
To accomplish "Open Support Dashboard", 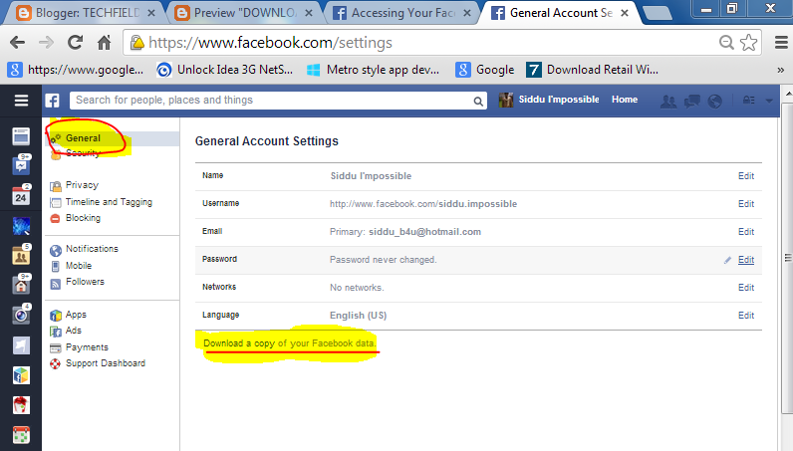I will (x=106, y=363).
